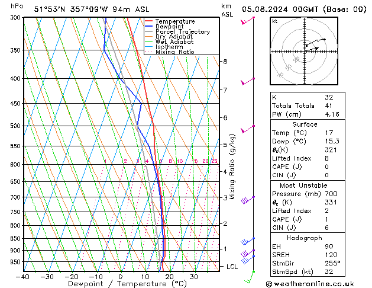Click the red Temperature legend line
The height and width of the screenshot is (288, 372).
coord(149,21)
